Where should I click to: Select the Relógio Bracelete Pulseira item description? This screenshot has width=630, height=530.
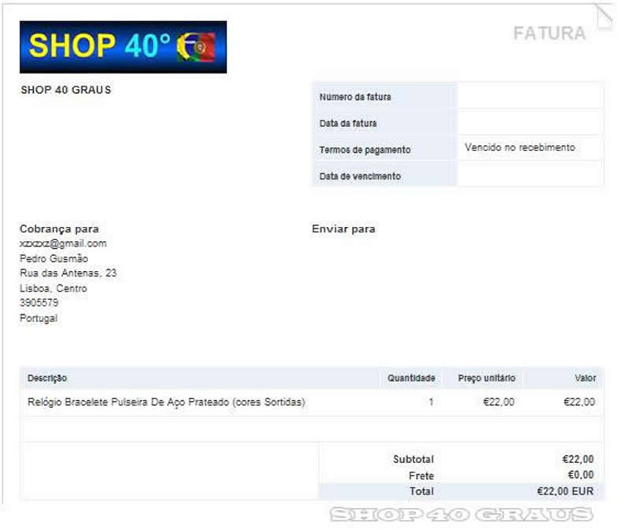point(166,402)
